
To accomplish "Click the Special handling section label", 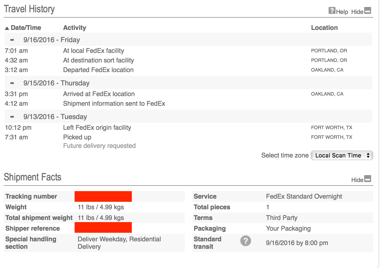I will click(x=31, y=243).
